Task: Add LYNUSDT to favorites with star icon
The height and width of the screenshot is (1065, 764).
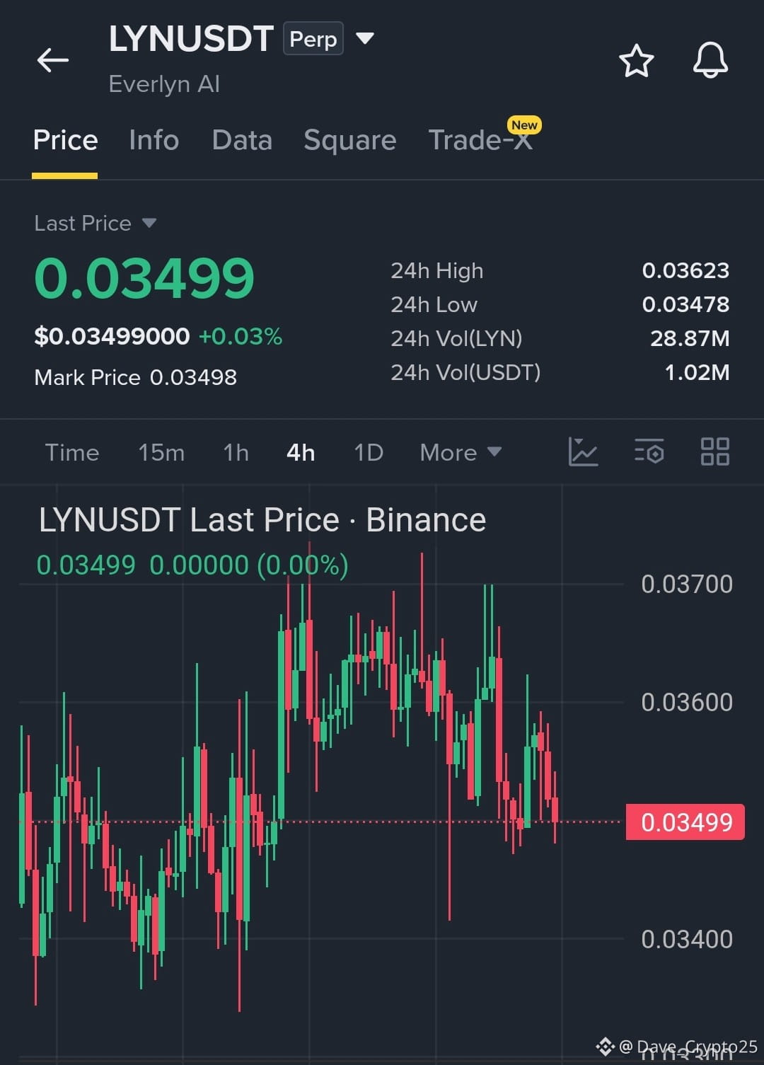Action: pyautogui.click(x=636, y=60)
